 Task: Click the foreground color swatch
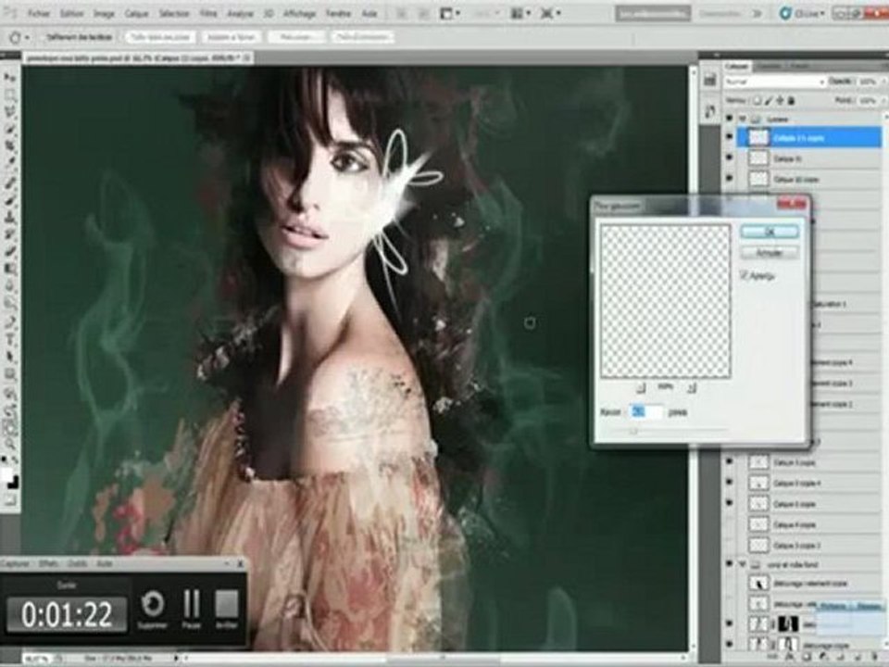6,475
